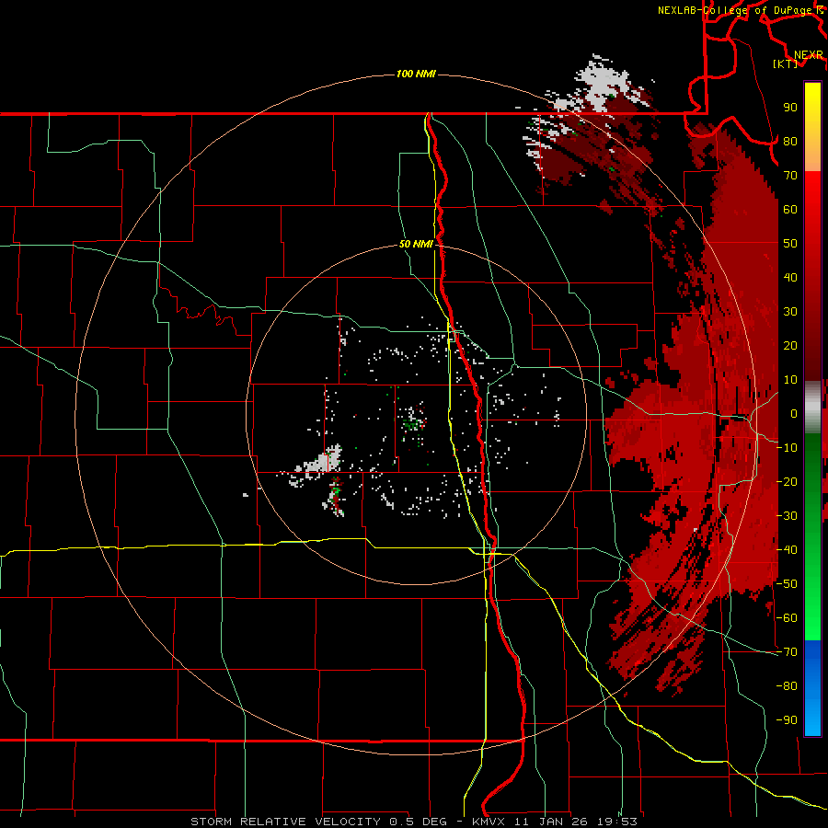Viewport: 828px width, 828px height.
Task: Click the 'STORM RELATIVE VELOCITY' caption text
Action: click(286, 822)
